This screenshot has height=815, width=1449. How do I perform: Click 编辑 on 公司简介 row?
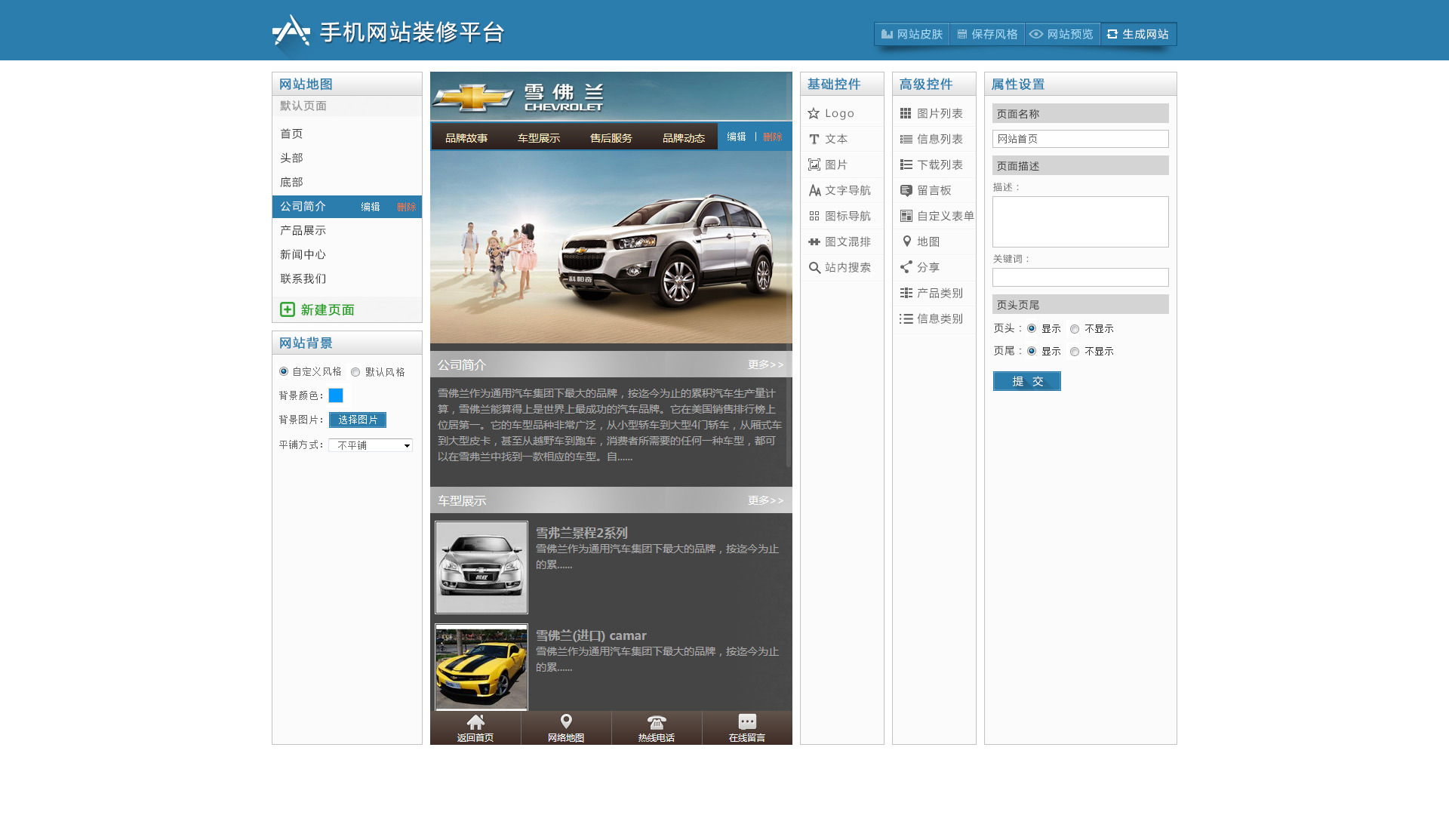tap(371, 207)
